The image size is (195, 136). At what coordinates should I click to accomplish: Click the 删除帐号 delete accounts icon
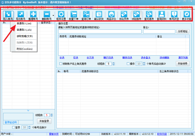point(47,15)
